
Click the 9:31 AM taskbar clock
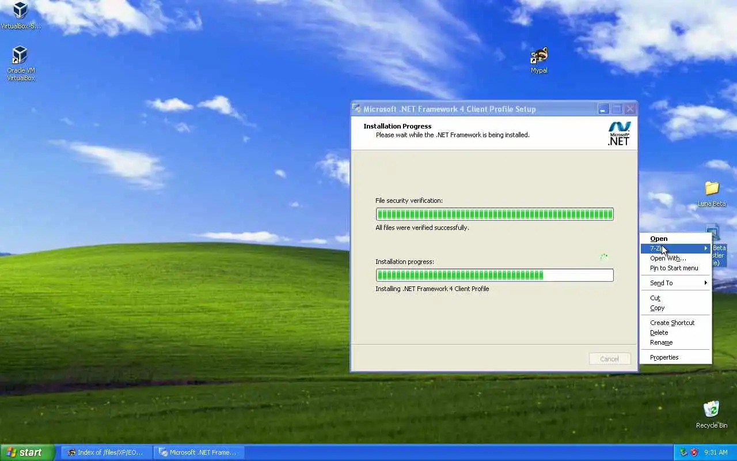tap(716, 452)
